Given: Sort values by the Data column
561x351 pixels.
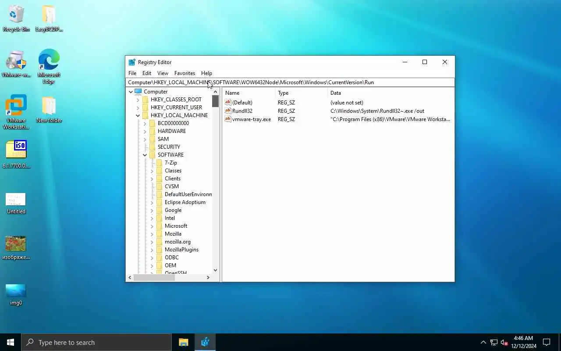Looking at the screenshot, I should 391,93.
